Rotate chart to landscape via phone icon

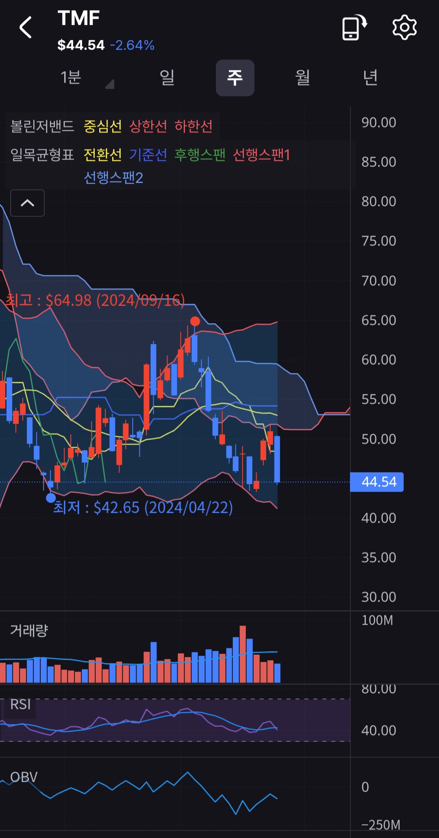[x=354, y=27]
